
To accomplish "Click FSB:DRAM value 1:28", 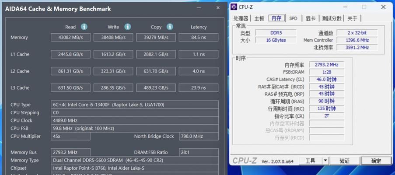I will pyautogui.click(x=326, y=72).
